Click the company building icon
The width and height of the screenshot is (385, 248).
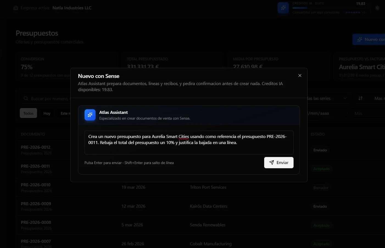coord(16,8)
